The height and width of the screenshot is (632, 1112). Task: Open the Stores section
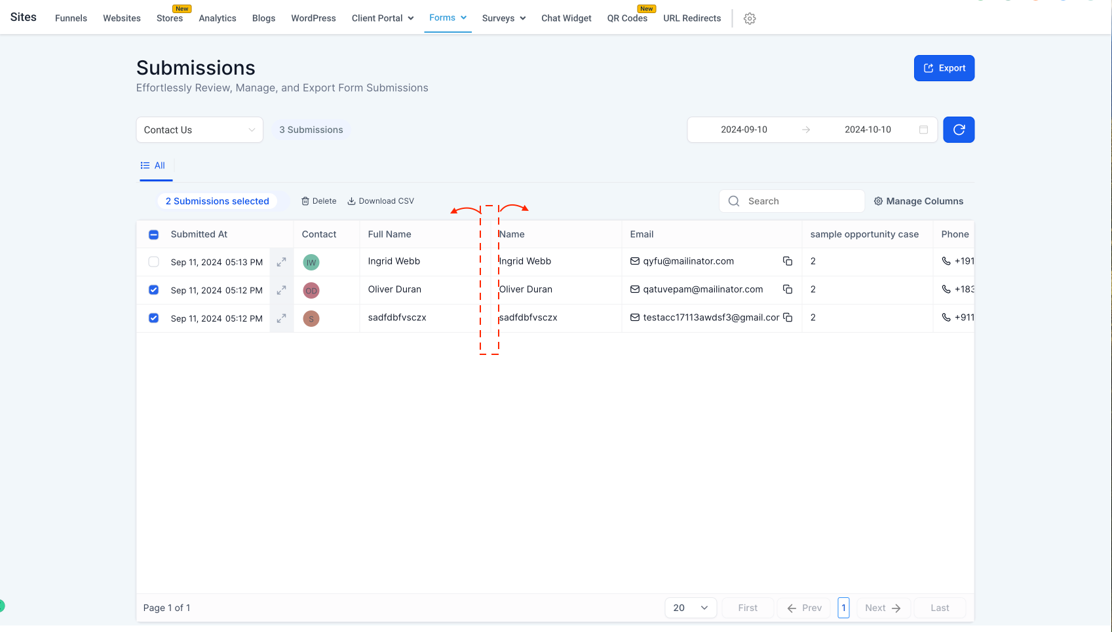(170, 18)
